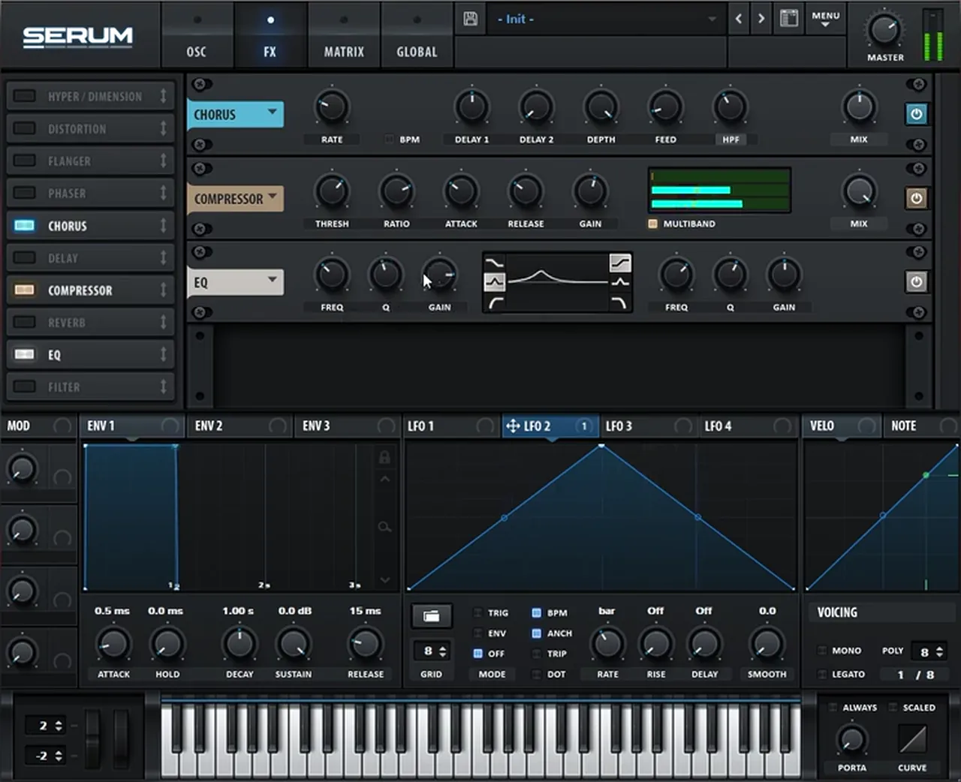Screen dimensions: 961x782
Task: Disable the Chorus effect in FX list
Action: coord(25,225)
